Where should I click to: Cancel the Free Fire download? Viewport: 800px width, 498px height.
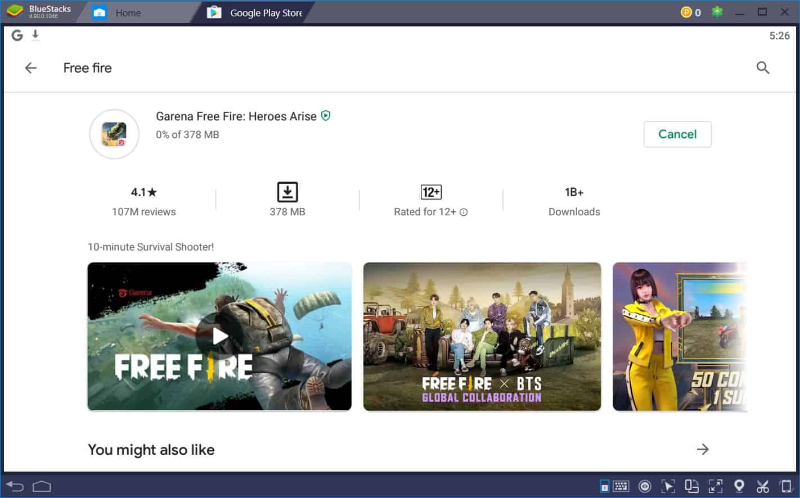tap(677, 134)
